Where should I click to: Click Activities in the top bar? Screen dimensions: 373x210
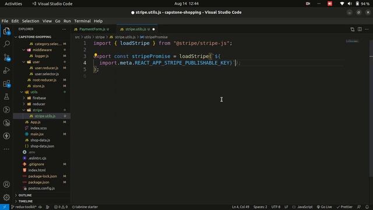pyautogui.click(x=13, y=3)
